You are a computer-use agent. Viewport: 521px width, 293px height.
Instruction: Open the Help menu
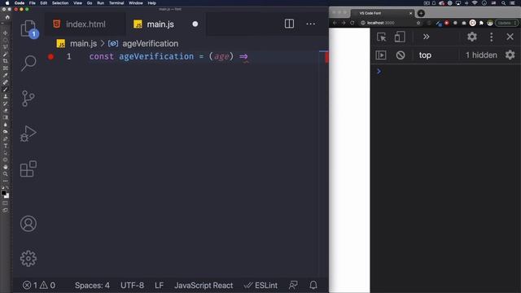(152, 3)
